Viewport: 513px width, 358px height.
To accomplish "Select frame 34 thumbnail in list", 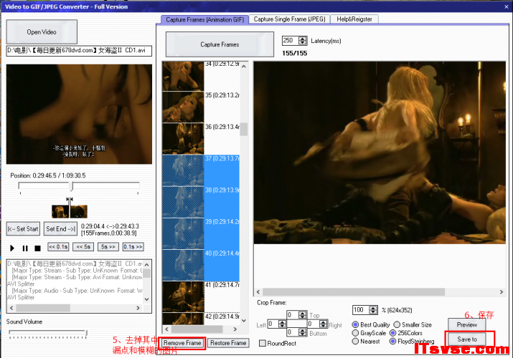I will pos(183,76).
